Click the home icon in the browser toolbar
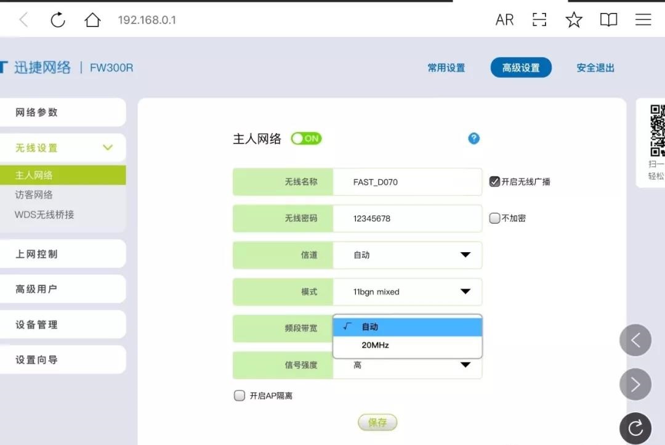 coord(92,19)
